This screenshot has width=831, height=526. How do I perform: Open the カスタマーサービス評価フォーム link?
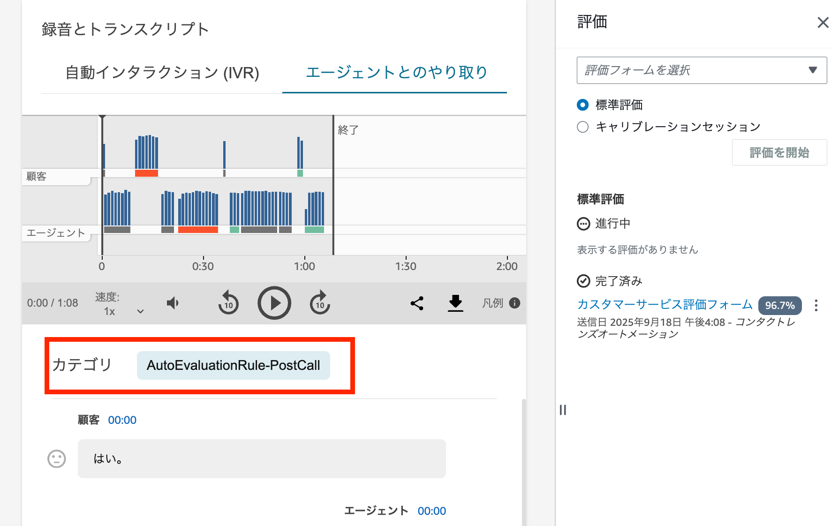(x=665, y=305)
